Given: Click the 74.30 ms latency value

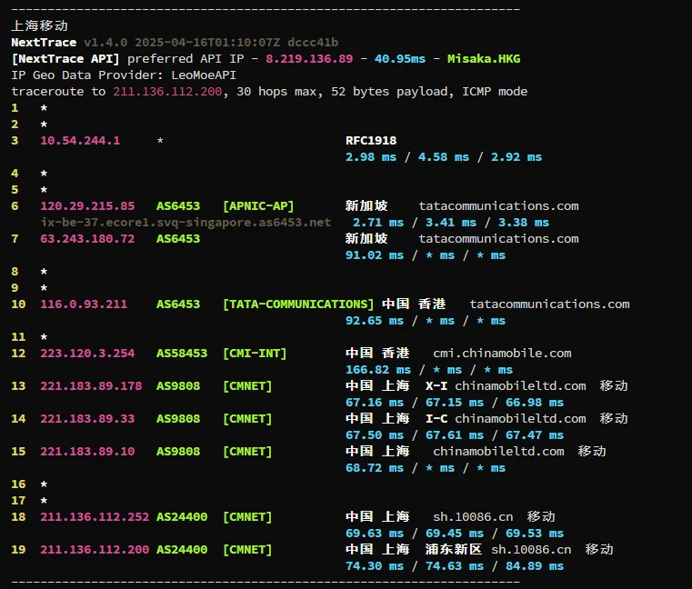Looking at the screenshot, I should 375,566.
